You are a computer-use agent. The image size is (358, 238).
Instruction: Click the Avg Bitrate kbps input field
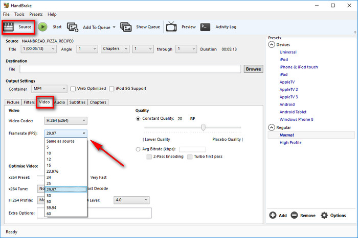[192, 149]
